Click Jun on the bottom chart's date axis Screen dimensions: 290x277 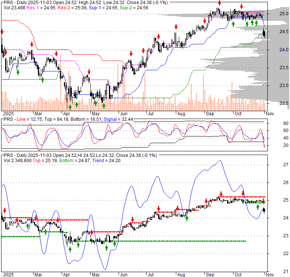123,275
